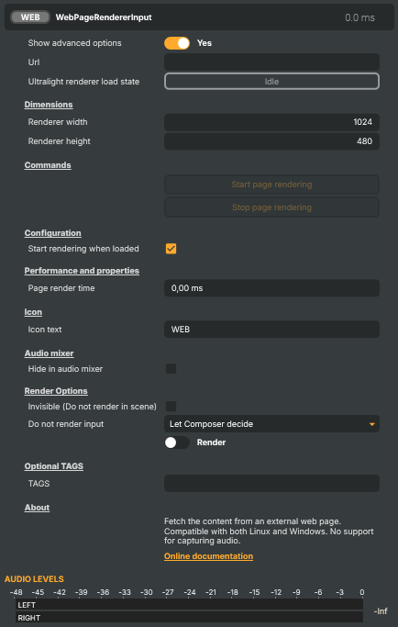Click the Yes label beside advanced toggle
398x627 pixels.
point(205,43)
